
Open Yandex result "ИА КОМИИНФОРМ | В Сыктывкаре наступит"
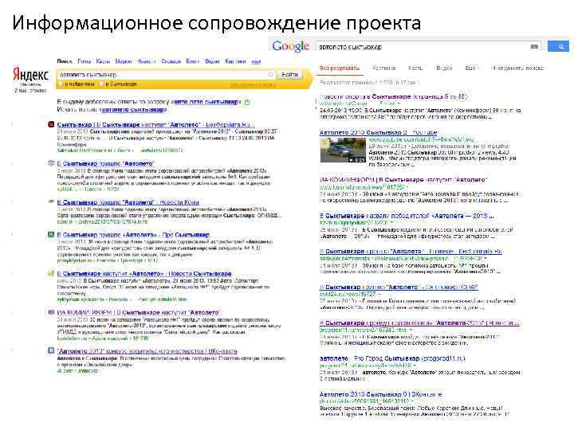coord(139,313)
